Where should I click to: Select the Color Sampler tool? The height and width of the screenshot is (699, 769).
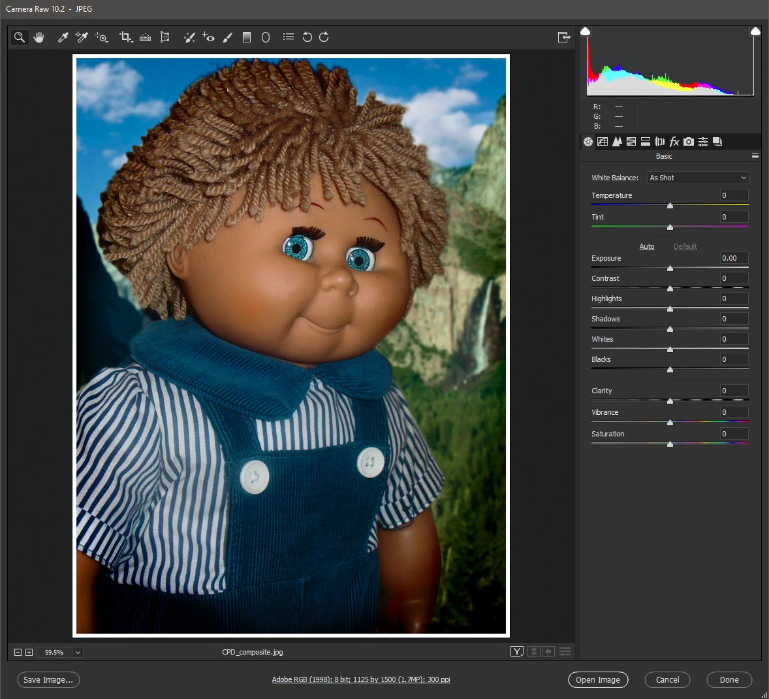point(82,37)
